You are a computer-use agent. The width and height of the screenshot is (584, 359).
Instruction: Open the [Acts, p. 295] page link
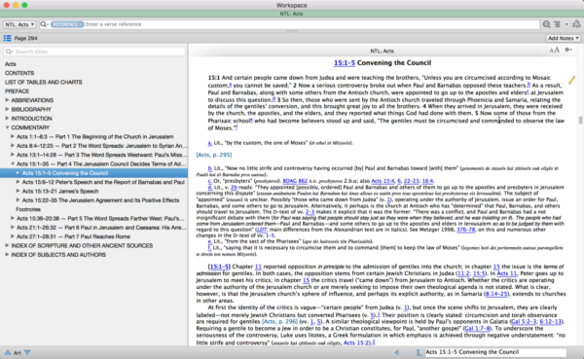[x=214, y=155]
